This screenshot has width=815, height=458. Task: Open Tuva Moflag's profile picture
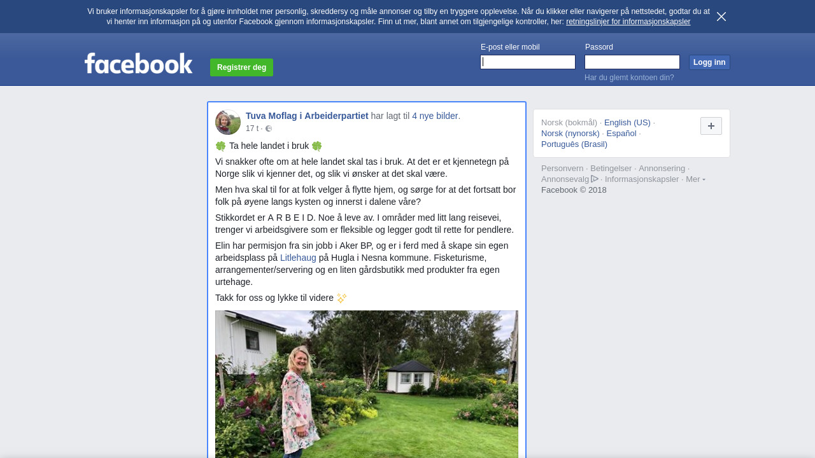(x=228, y=122)
